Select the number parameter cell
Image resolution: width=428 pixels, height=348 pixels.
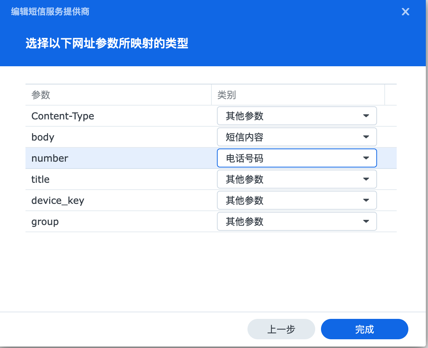(x=119, y=158)
